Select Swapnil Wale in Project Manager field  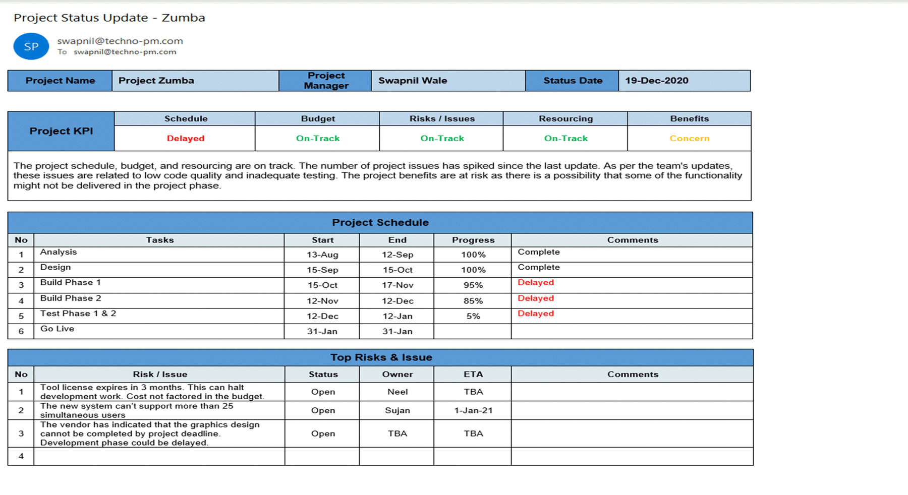click(x=414, y=80)
